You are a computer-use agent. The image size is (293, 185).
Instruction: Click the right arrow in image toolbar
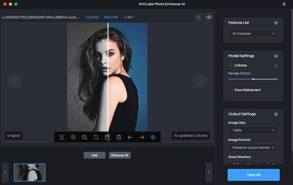[141, 137]
